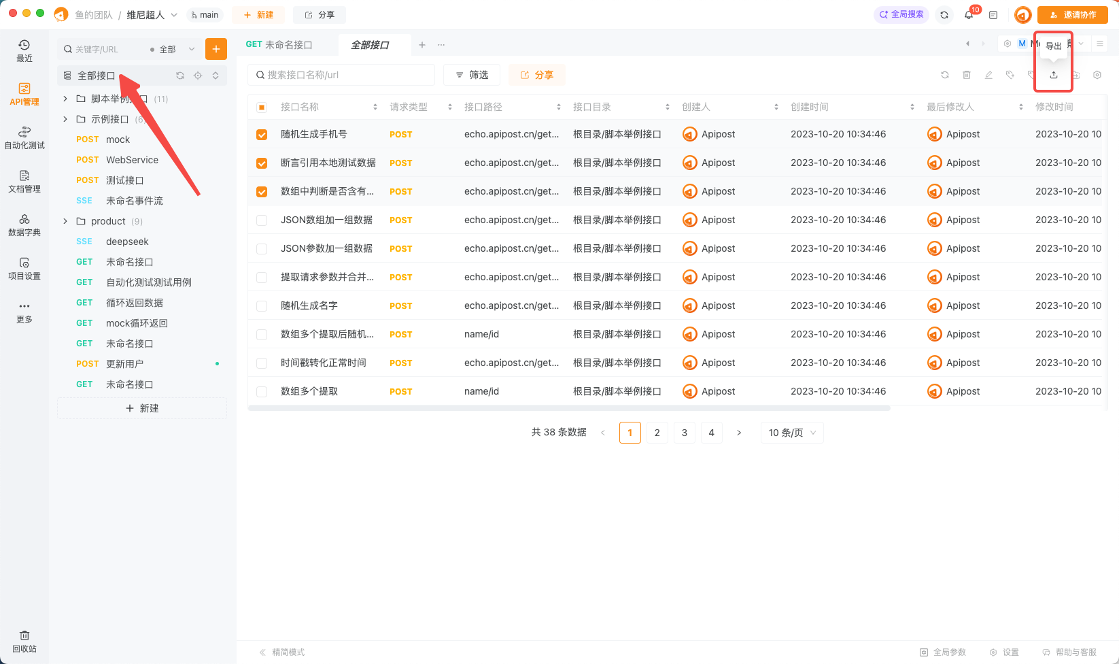1119x664 pixels.
Task: Expand the product folder
Action: click(x=65, y=220)
